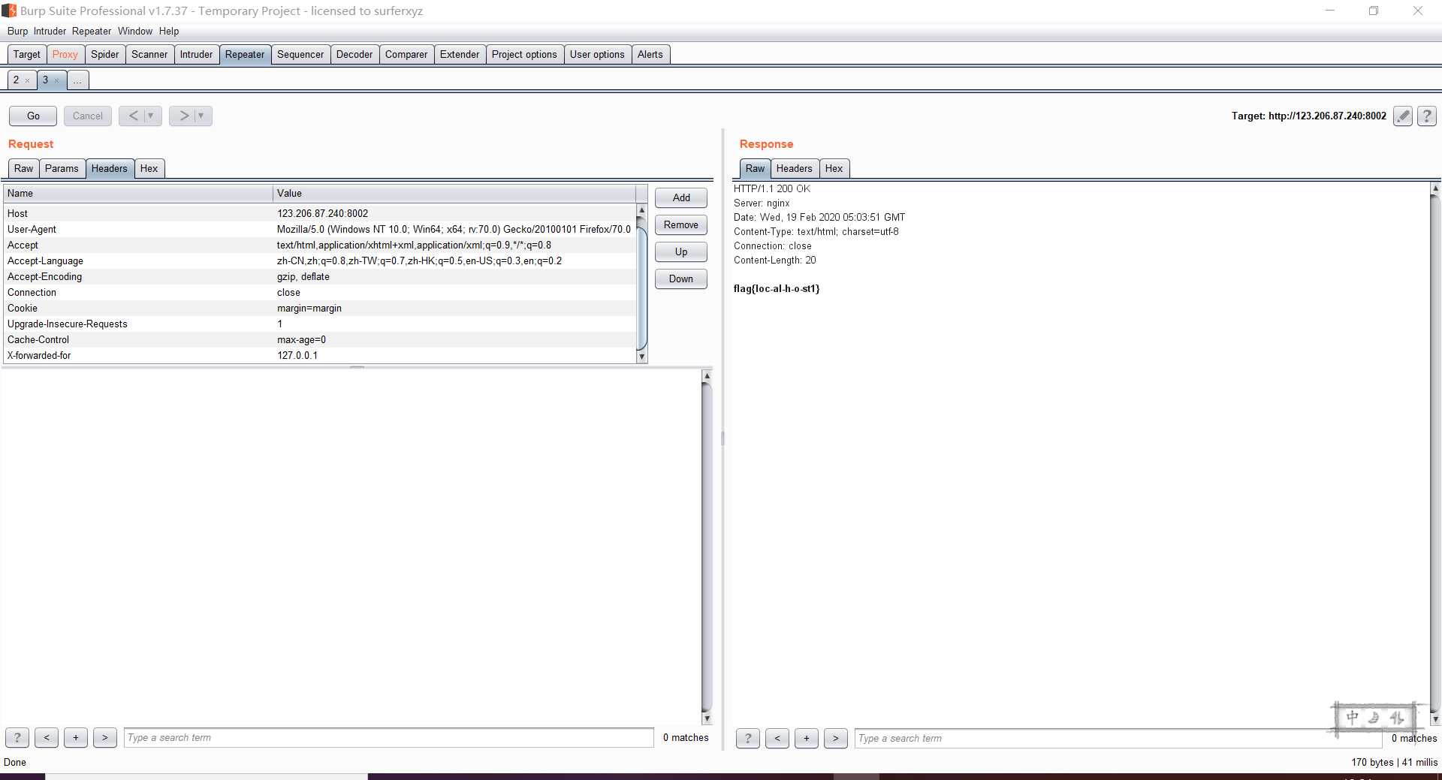Click the Value column header
The width and height of the screenshot is (1442, 780).
454,193
